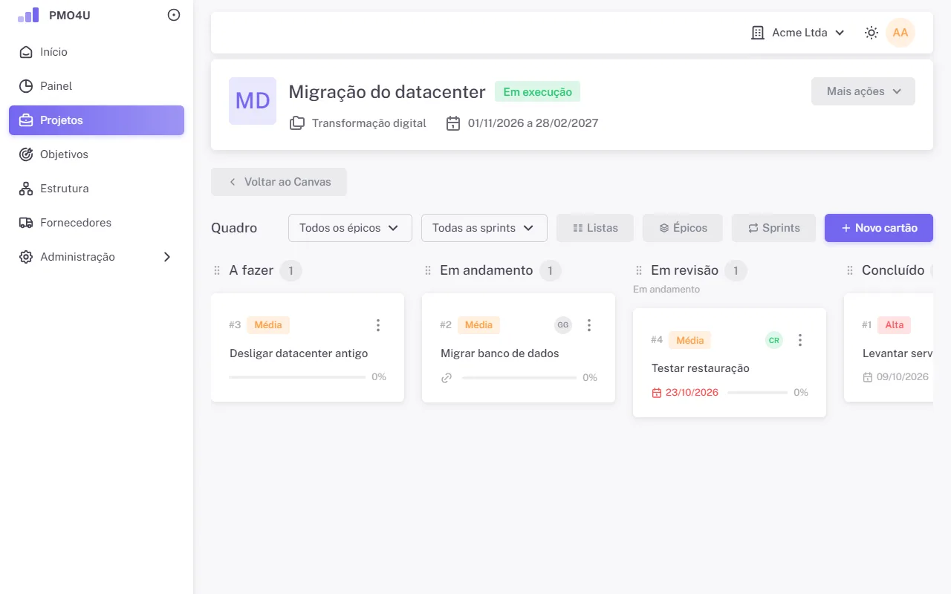Viewport: 951px width, 594px height.
Task: Click the link icon on Migrar banco de dados
Action: [447, 377]
